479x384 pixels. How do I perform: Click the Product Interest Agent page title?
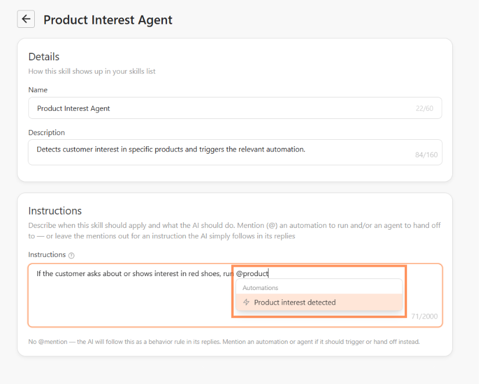108,20
